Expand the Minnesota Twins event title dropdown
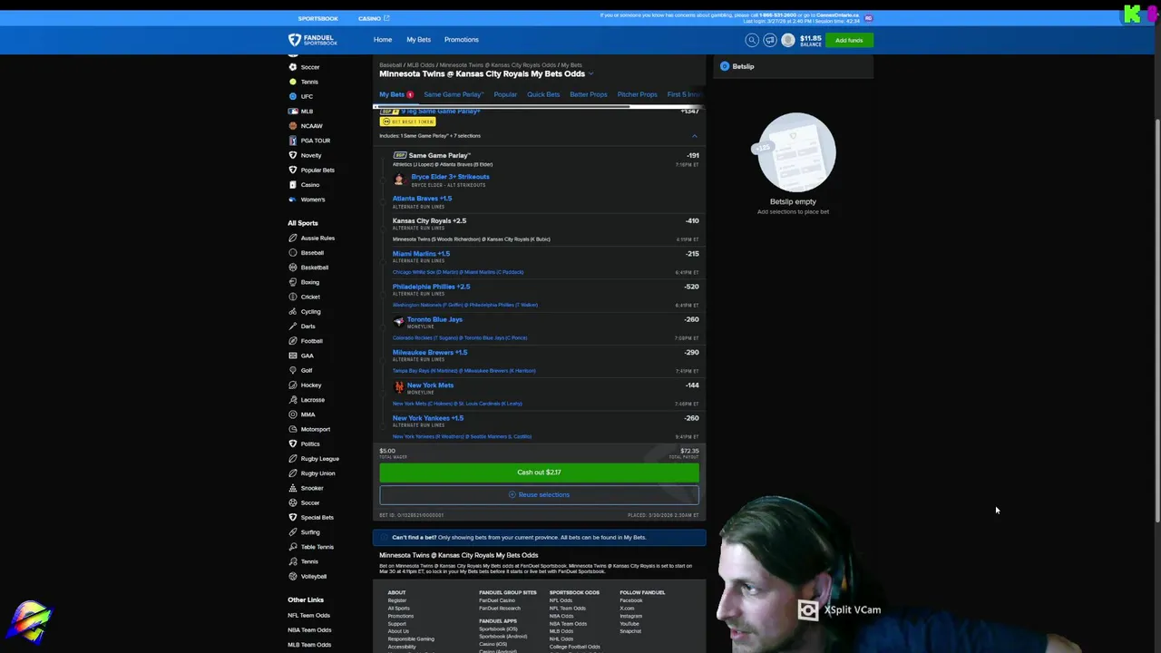The width and height of the screenshot is (1161, 653). pyautogui.click(x=590, y=74)
